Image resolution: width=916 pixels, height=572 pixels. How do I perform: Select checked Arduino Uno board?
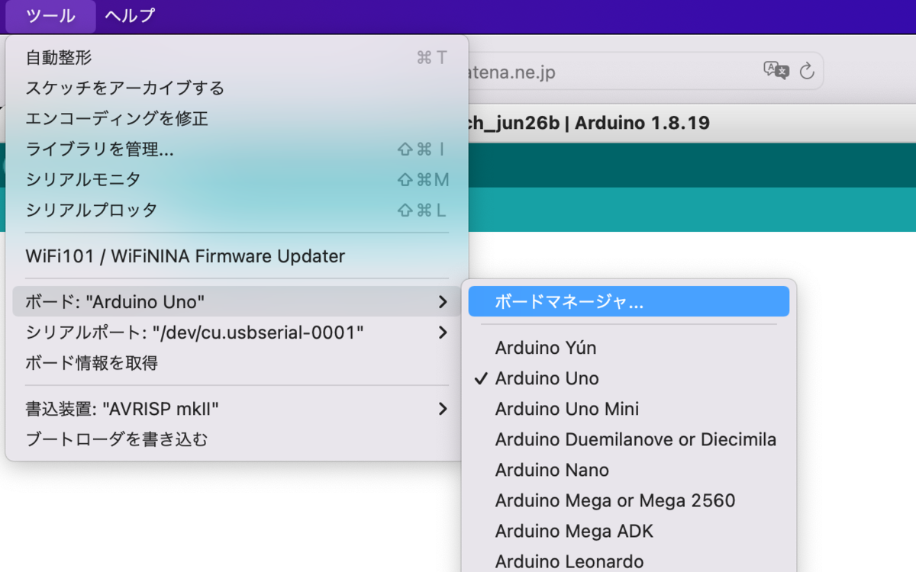[629, 378]
